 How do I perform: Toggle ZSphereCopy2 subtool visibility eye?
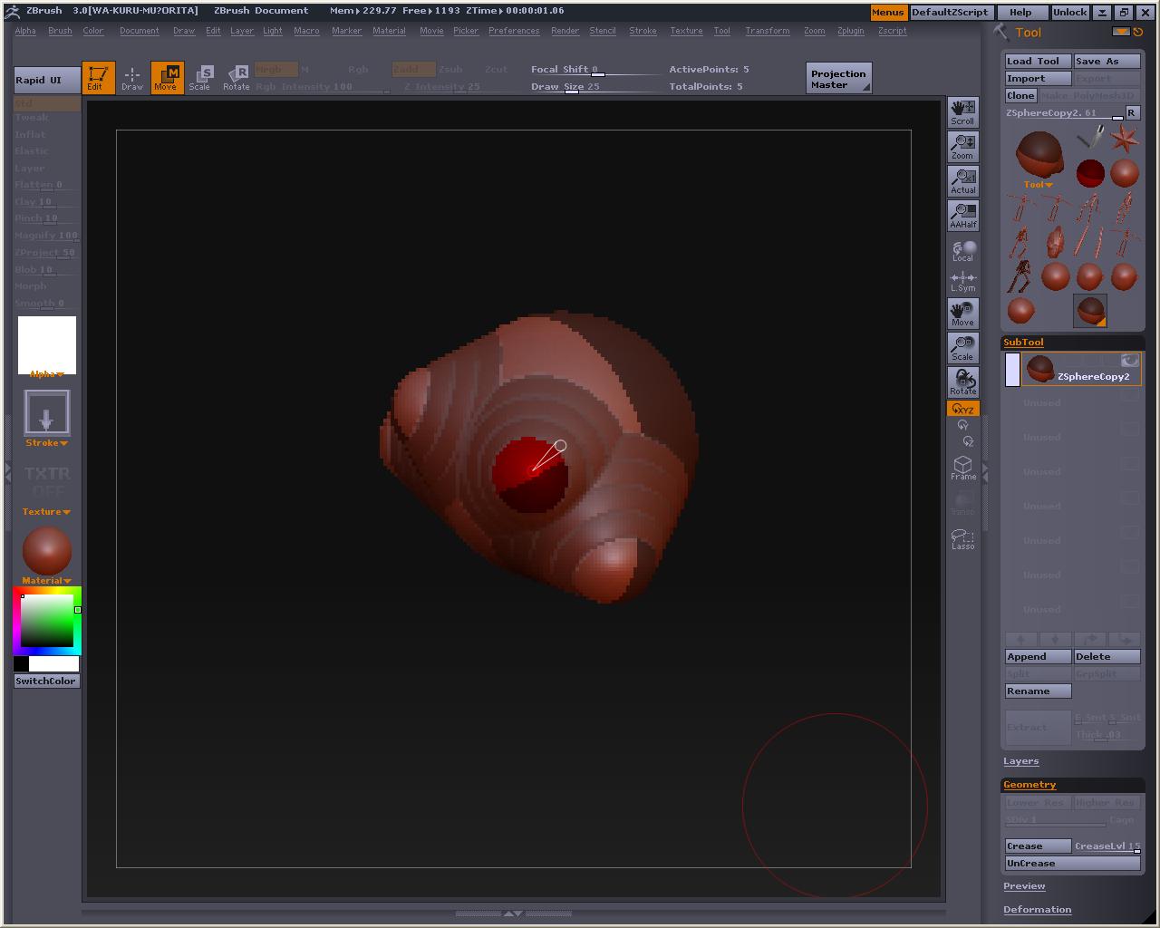(1129, 361)
